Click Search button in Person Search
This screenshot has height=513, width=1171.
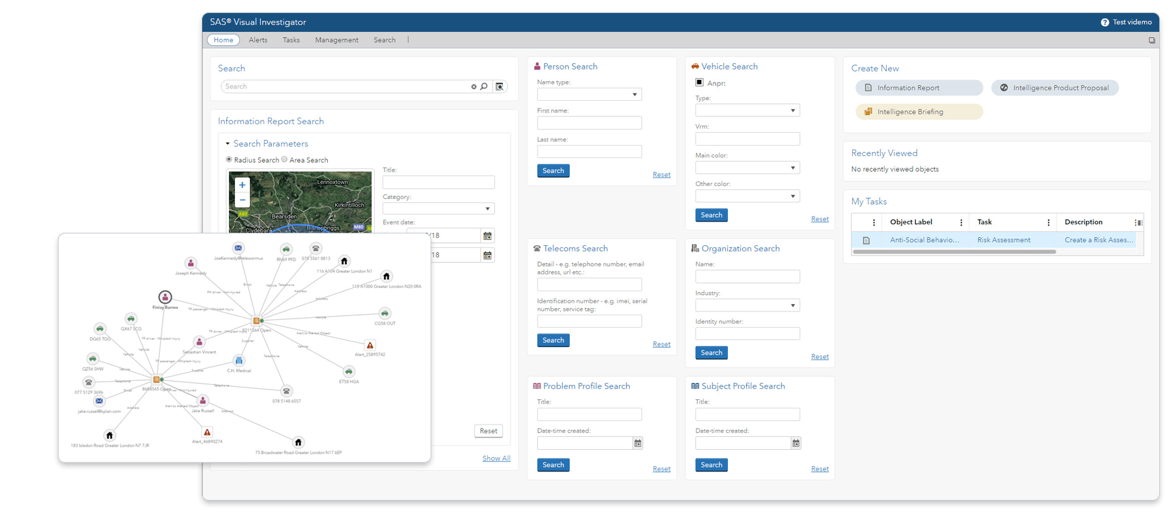click(x=554, y=170)
